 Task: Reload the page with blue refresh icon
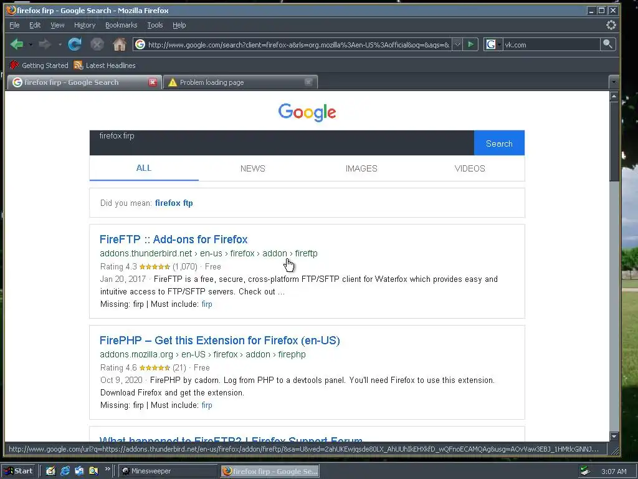pos(75,44)
